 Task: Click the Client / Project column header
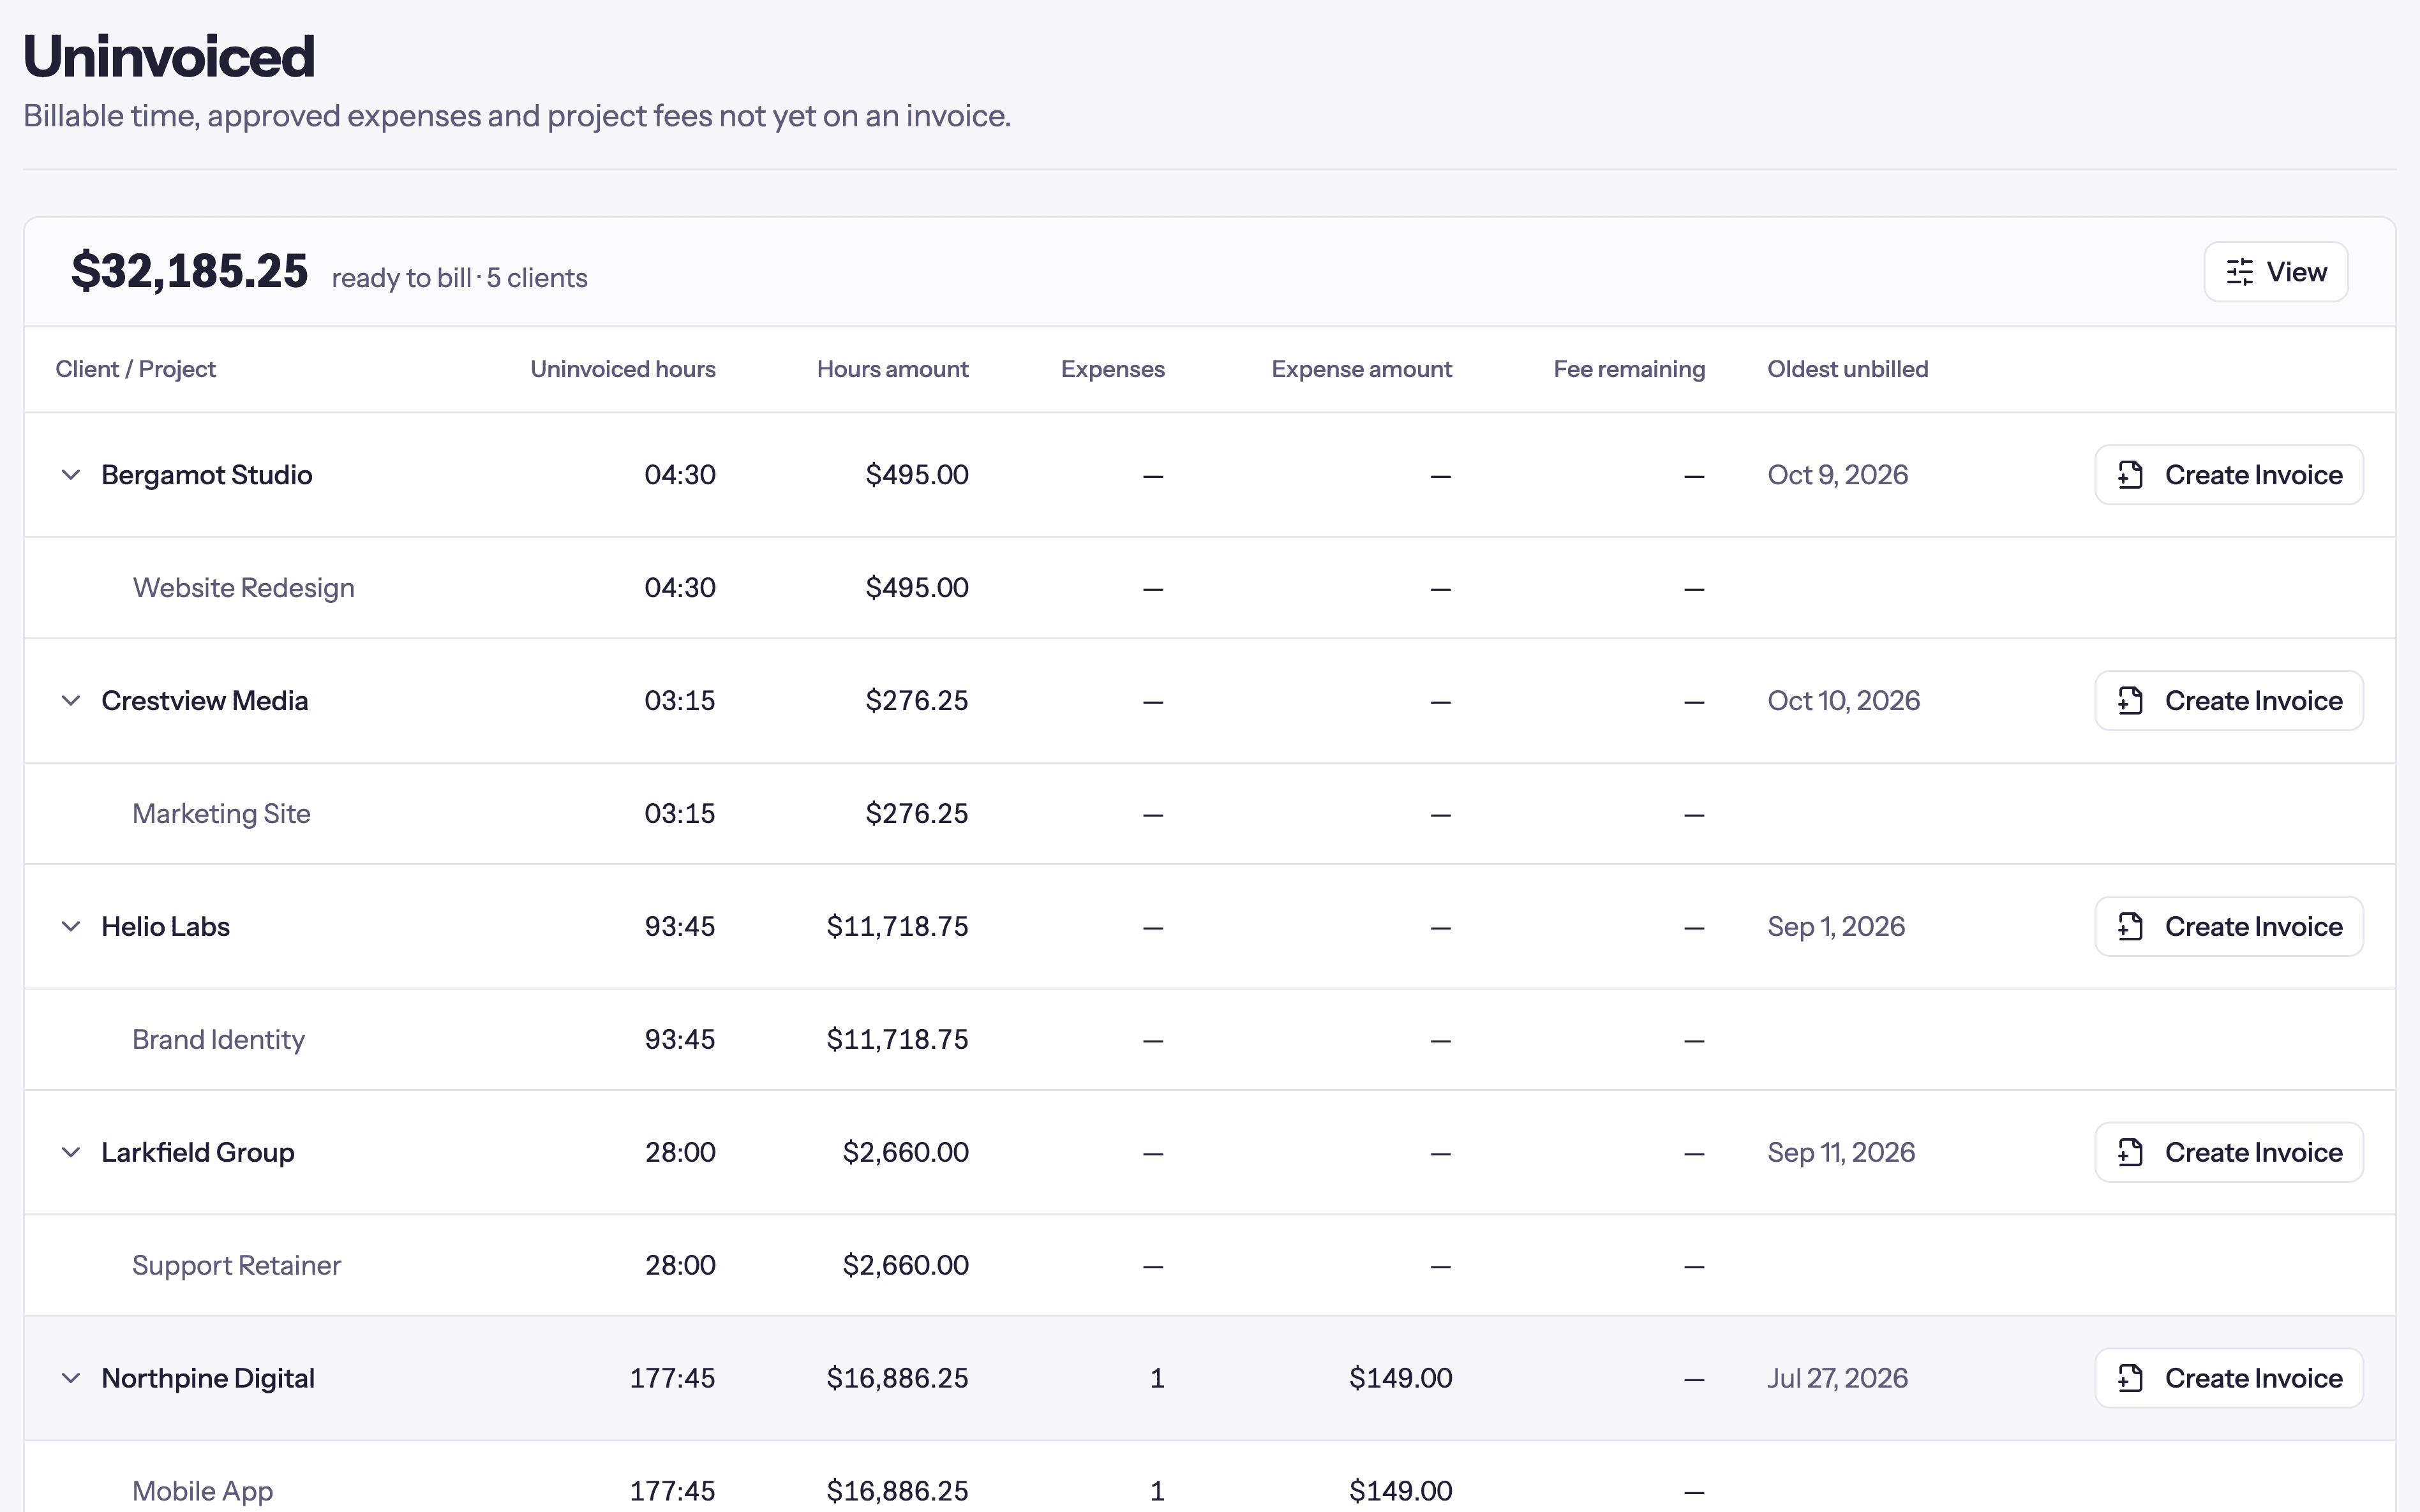tap(135, 369)
